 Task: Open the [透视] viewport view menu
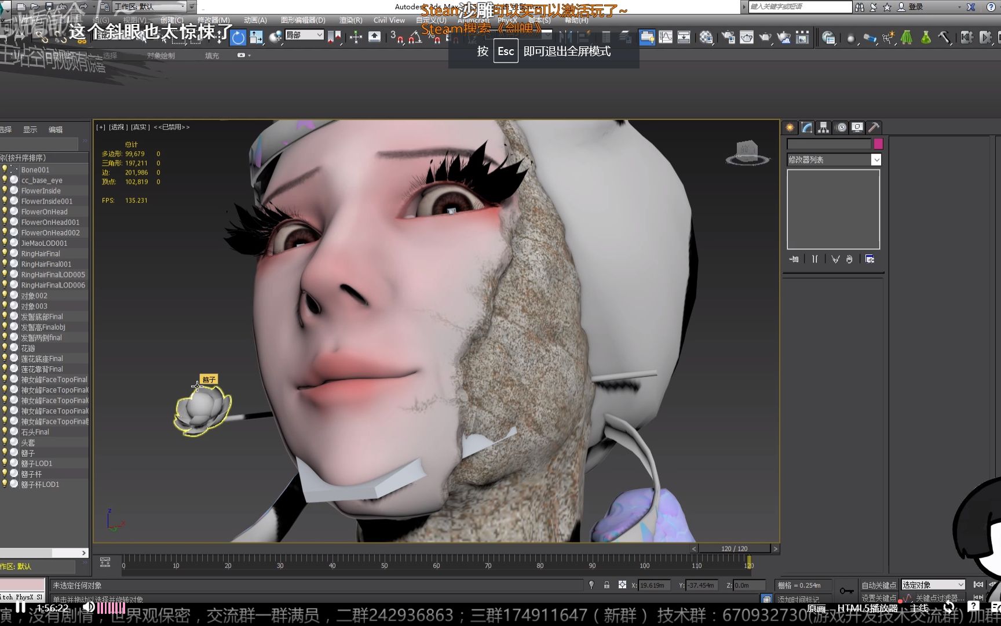(x=118, y=127)
